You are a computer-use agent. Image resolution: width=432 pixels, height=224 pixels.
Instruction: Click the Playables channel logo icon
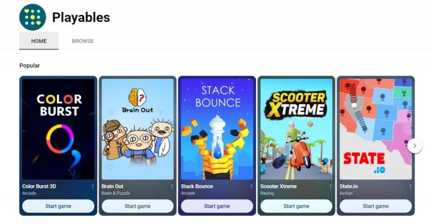pos(32,17)
